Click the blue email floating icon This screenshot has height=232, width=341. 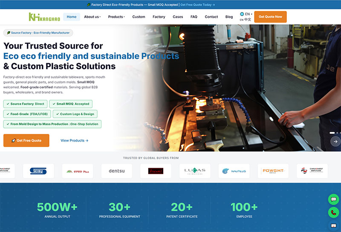[x=333, y=226]
